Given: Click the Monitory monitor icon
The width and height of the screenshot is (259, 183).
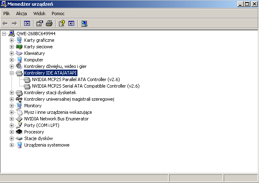Looking at the screenshot, I should (x=19, y=106).
